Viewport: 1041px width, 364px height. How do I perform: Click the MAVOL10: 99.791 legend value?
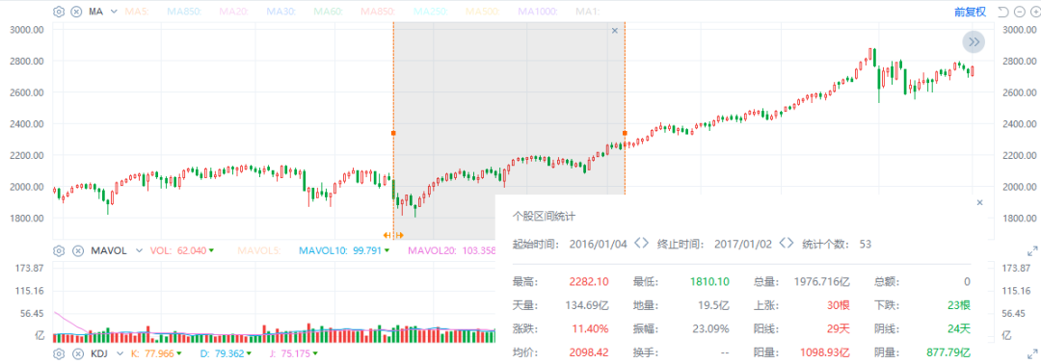pos(344,250)
